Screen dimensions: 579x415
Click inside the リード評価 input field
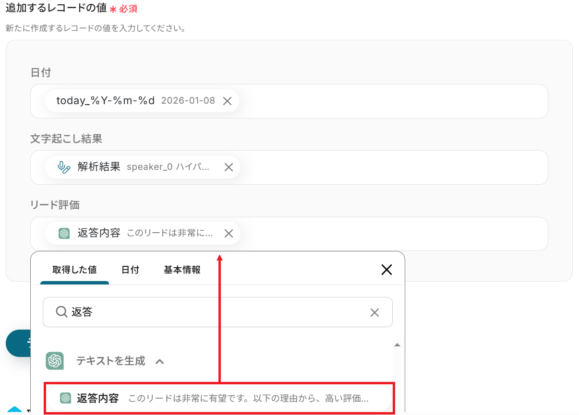coord(289,234)
